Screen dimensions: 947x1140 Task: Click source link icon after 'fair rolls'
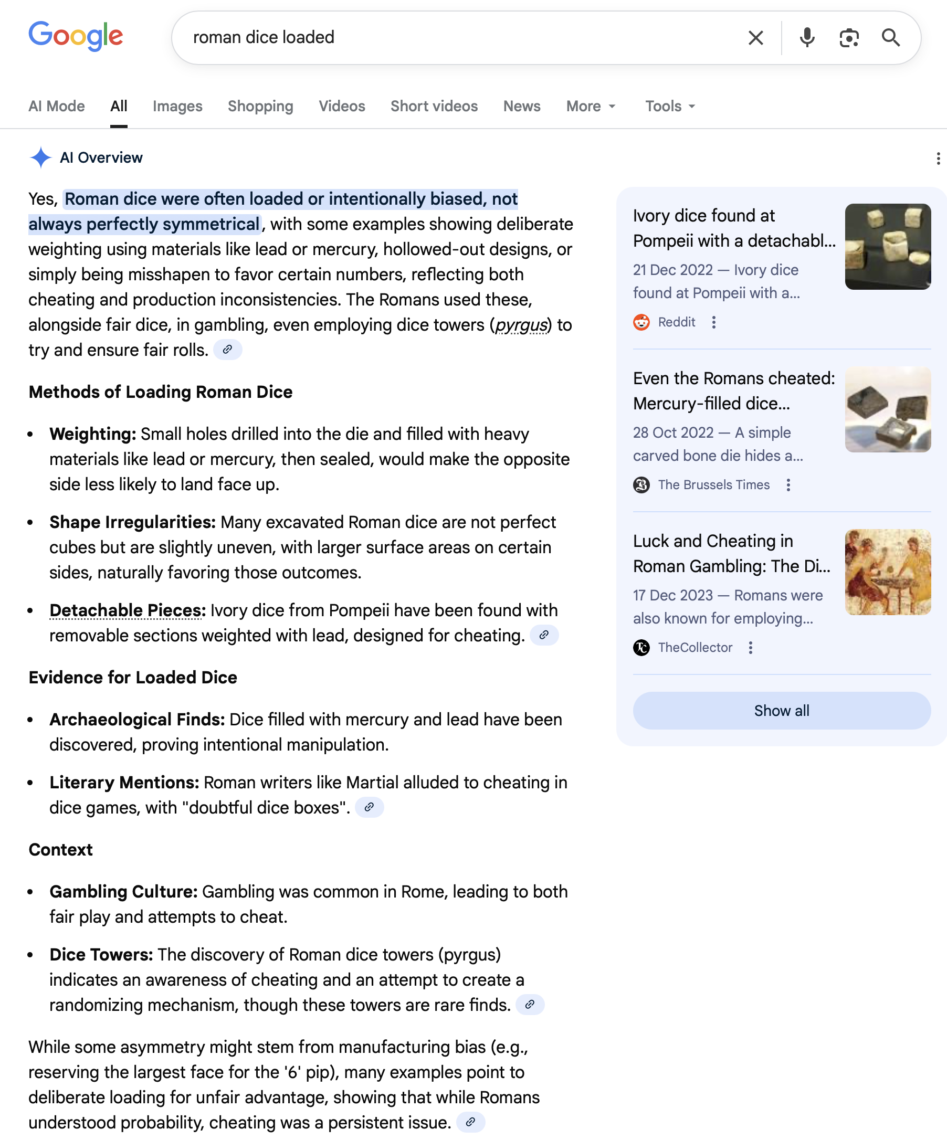[x=227, y=350]
